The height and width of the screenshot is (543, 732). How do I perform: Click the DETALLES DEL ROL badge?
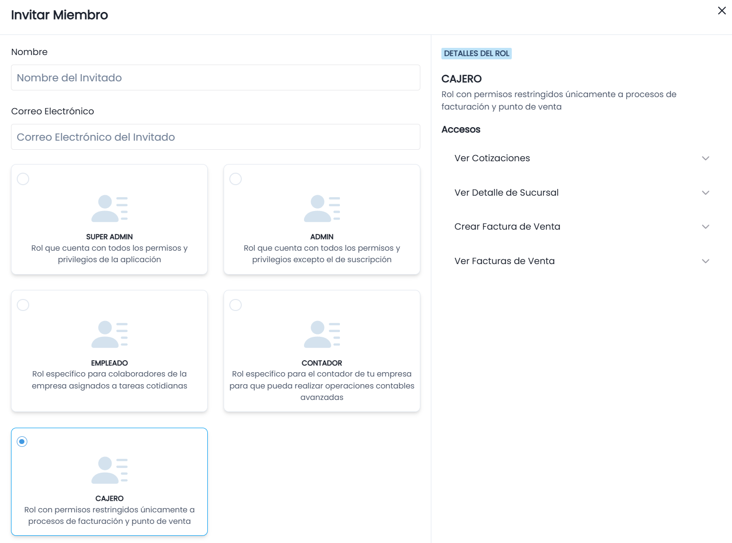coord(476,54)
